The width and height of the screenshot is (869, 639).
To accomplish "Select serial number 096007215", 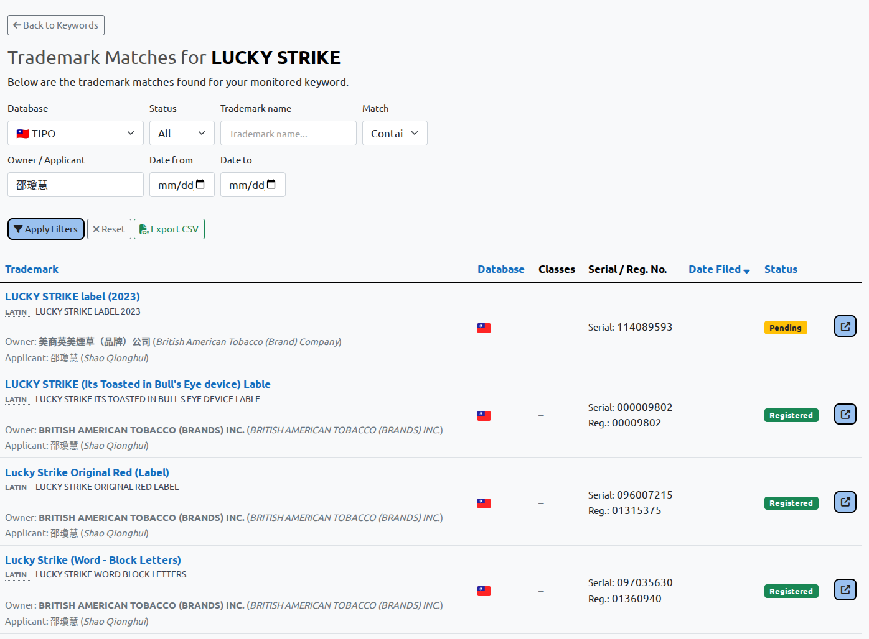I will 644,495.
